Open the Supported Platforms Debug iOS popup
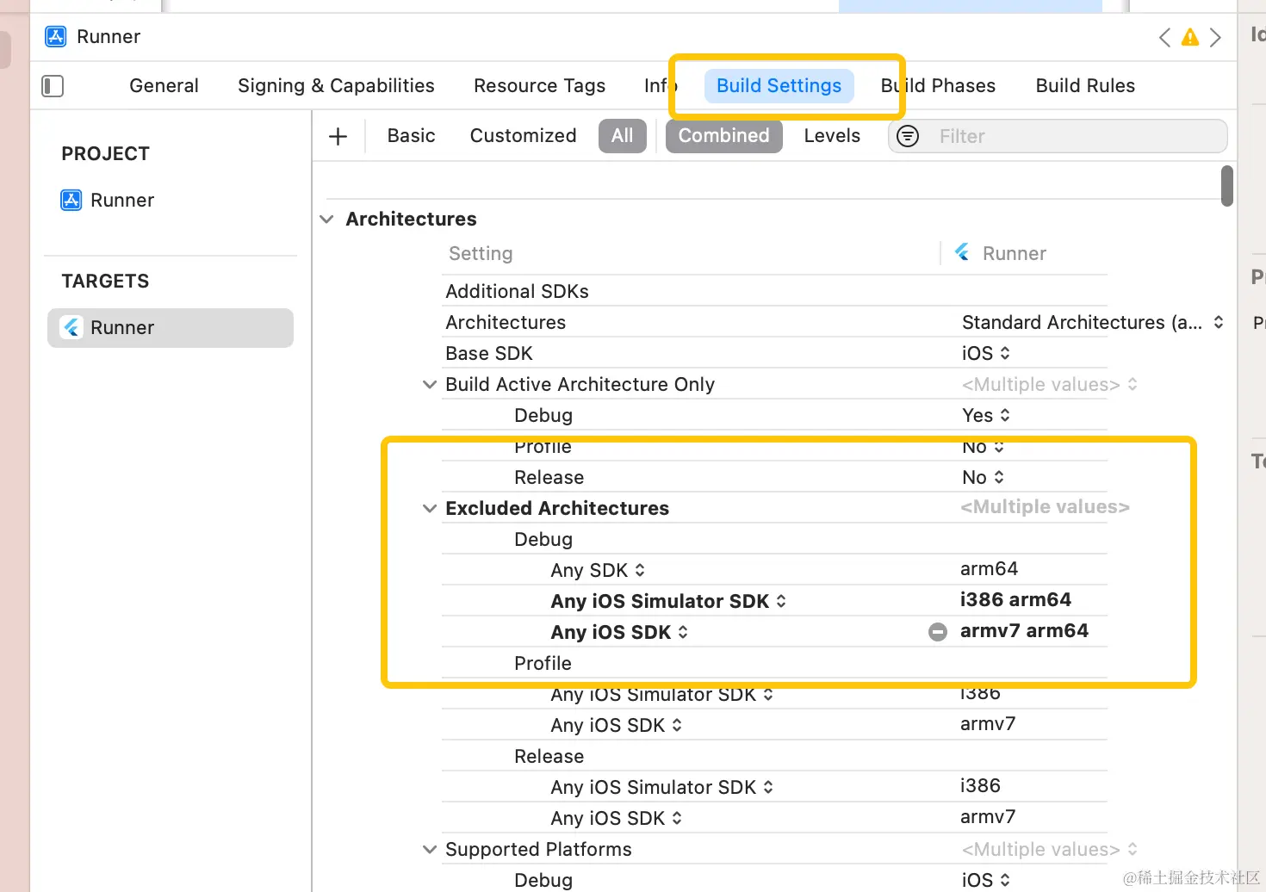 (986, 880)
